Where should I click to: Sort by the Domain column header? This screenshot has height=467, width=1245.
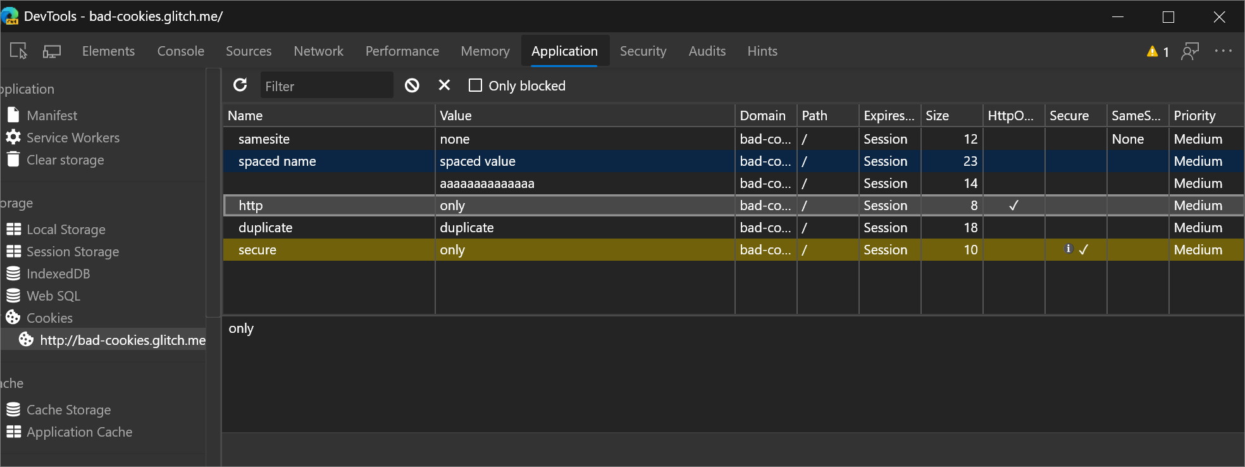pos(765,115)
